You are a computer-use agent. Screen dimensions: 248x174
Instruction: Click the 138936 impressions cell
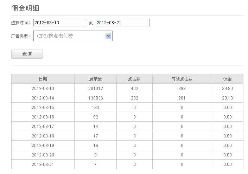[x=96, y=98]
